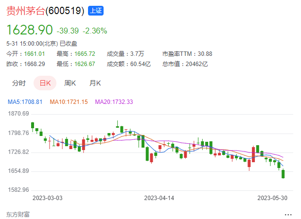This screenshot has width=301, height=219.
Task: Click the 东方财富 source link
Action: [18, 215]
